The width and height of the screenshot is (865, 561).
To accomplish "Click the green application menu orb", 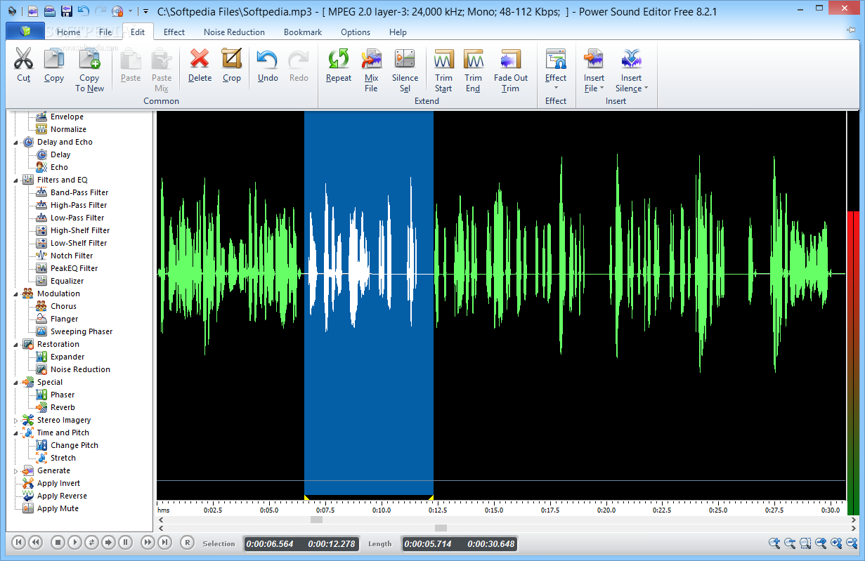I will [25, 31].
